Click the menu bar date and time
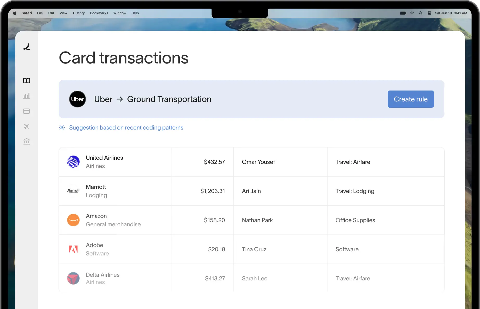Image resolution: width=480 pixels, height=309 pixels. (451, 13)
